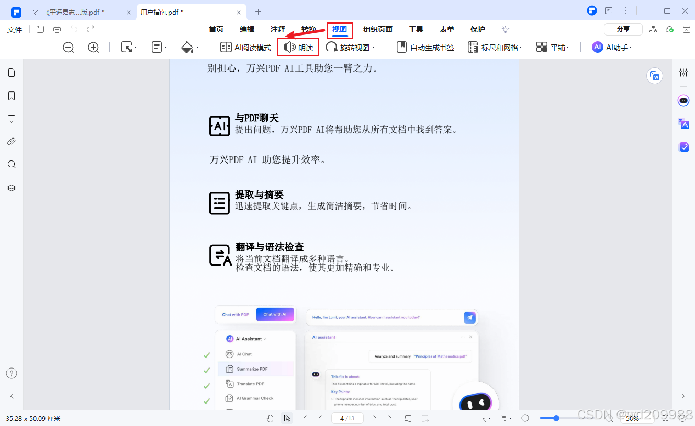Click the floating convert-to-Word icon
The height and width of the screenshot is (426, 695).
click(x=655, y=76)
